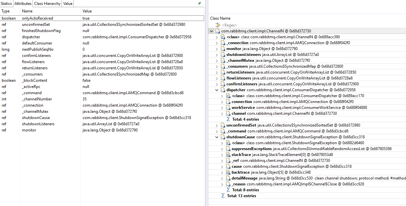Click the sigma icon beside Total: 4 entries
The image size is (406, 206).
(x=228, y=119)
